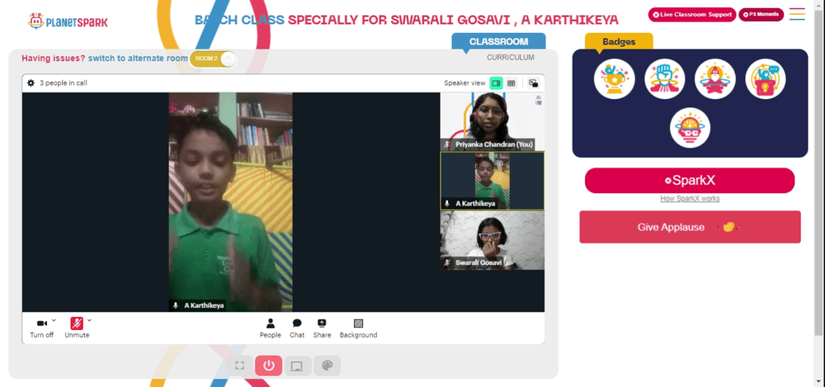Turn off the camera
This screenshot has width=825, height=387.
click(41, 328)
